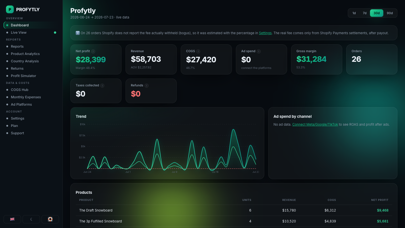This screenshot has height=228, width=405.
Task: Toggle dark mode moon icon
Action: tap(31, 219)
